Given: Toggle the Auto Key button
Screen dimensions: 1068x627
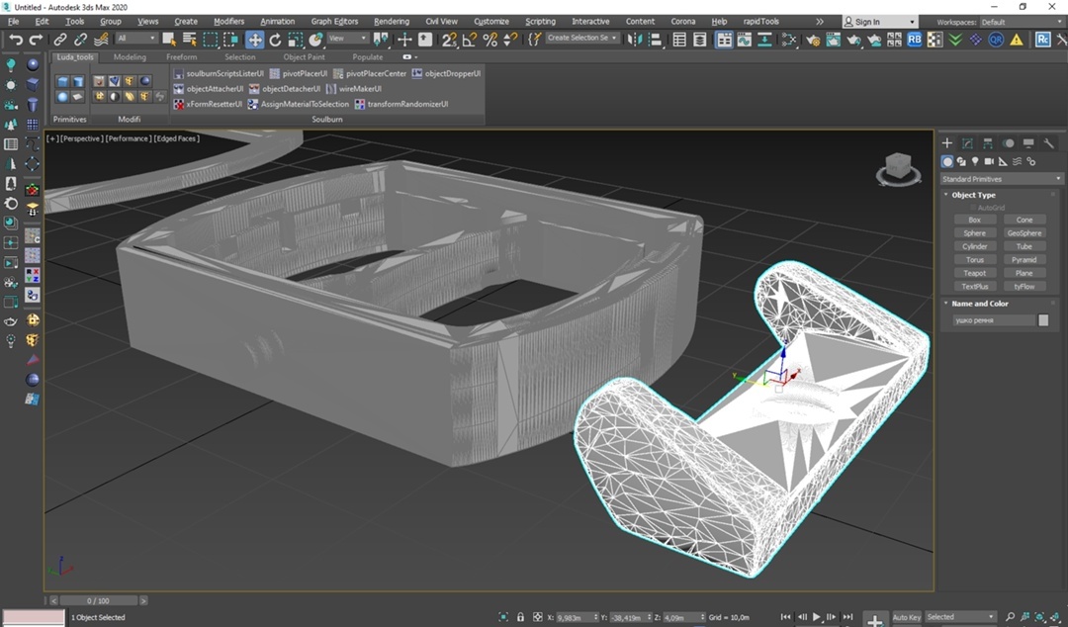Looking at the screenshot, I should 906,617.
